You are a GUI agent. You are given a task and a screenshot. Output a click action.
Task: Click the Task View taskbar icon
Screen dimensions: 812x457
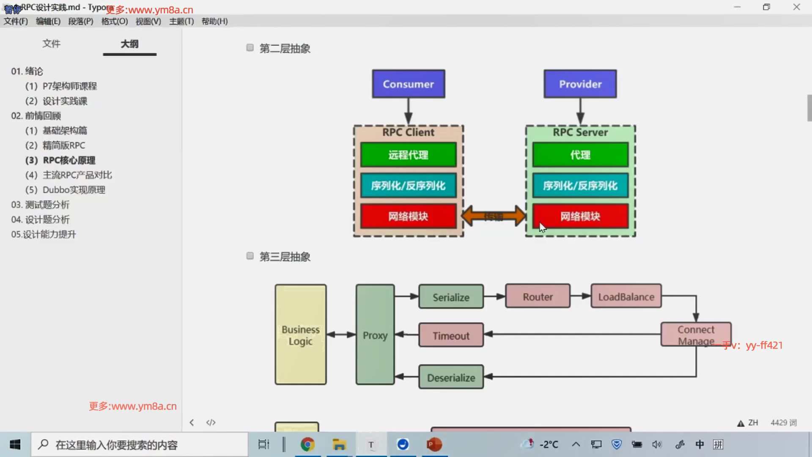pos(263,444)
